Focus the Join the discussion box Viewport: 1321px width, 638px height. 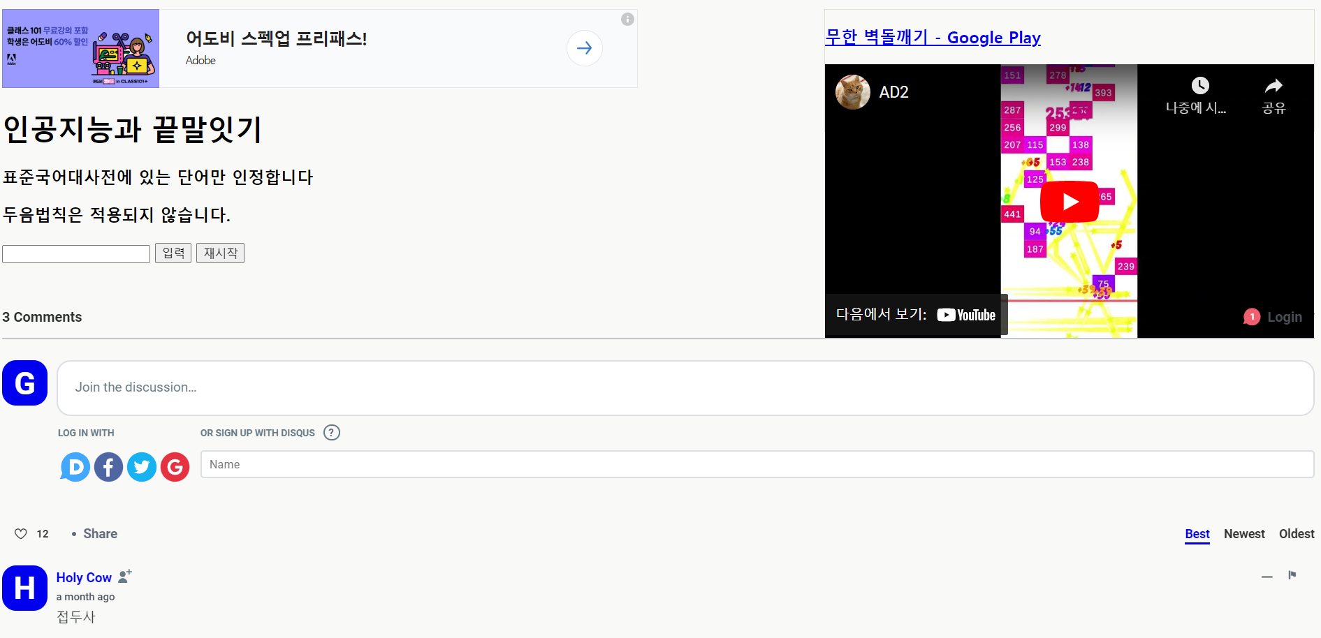pos(685,388)
